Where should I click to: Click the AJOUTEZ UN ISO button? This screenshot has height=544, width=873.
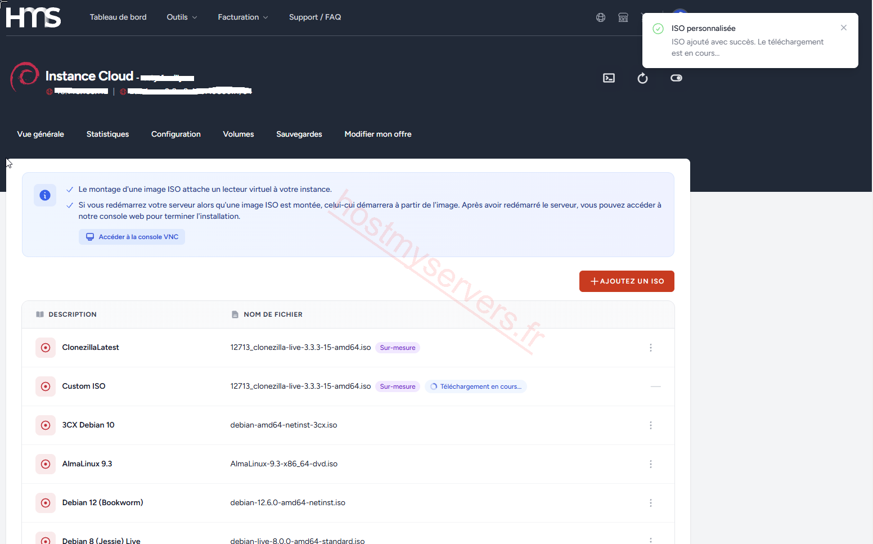click(627, 281)
